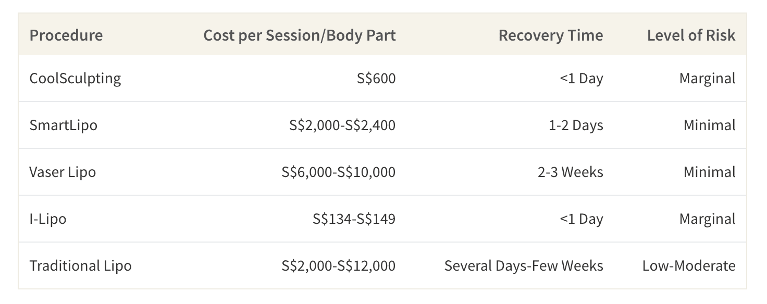Image resolution: width=767 pixels, height=304 pixels.
Task: Click the Procedure column header
Action: 66,35
